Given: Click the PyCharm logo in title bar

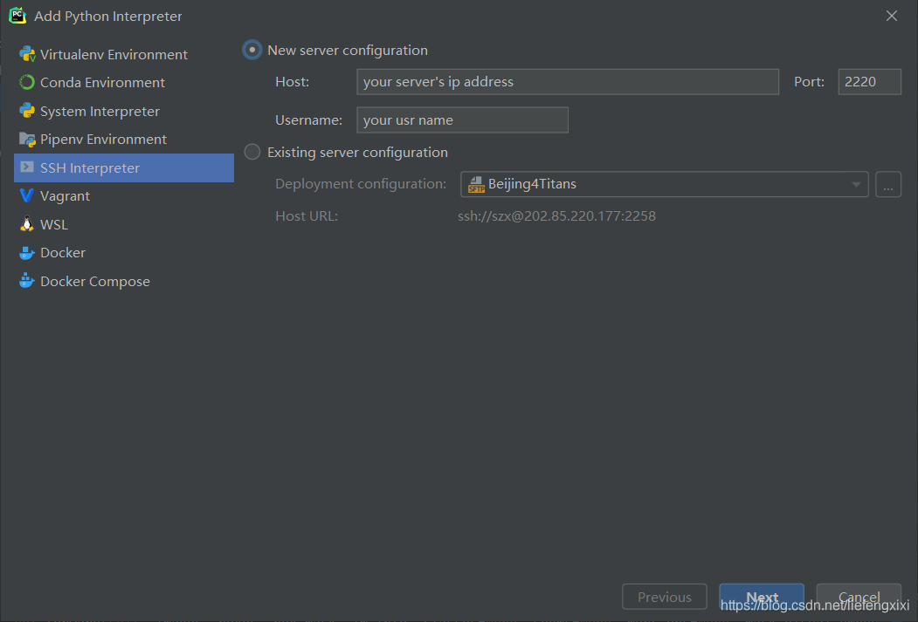Looking at the screenshot, I should tap(17, 16).
